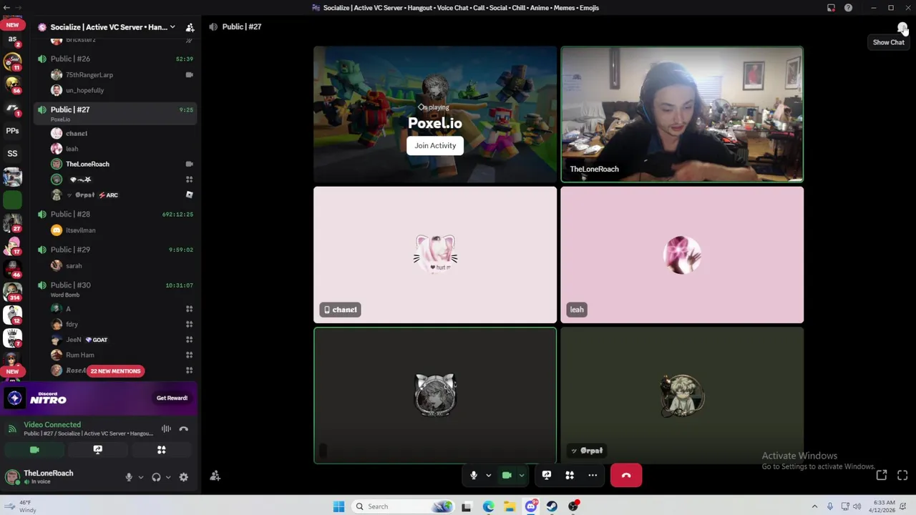The height and width of the screenshot is (515, 916).
Task: Select the chanel participant tile
Action: [x=435, y=255]
